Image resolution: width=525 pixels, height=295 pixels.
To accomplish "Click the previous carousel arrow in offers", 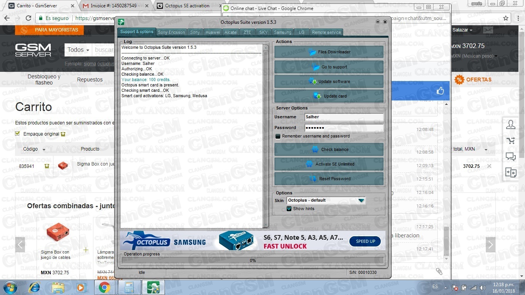I will (20, 245).
